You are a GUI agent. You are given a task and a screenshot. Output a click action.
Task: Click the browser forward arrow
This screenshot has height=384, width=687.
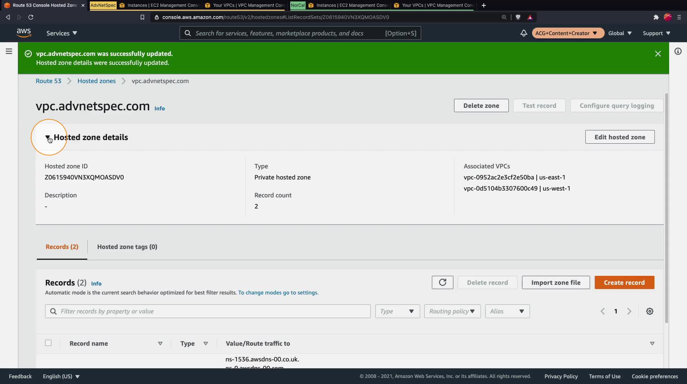19,17
